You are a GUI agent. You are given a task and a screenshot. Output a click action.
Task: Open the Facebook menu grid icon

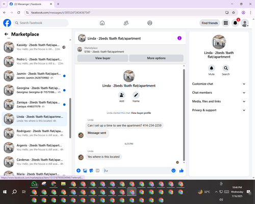click(225, 23)
